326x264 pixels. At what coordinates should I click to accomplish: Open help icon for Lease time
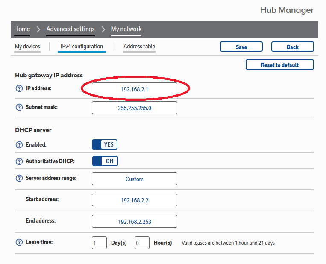[19, 242]
